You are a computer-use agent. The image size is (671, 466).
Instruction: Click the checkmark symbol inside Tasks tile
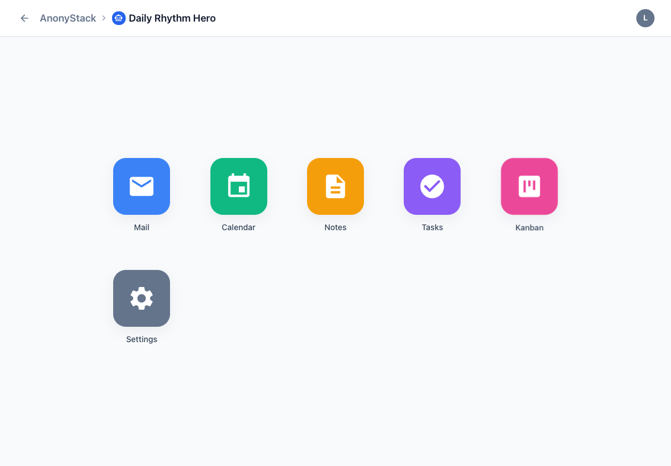pos(432,186)
